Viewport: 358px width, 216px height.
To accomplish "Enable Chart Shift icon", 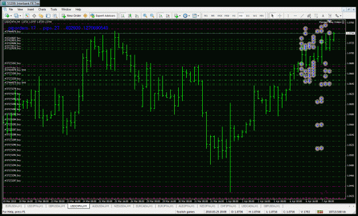I will click(x=168, y=15).
